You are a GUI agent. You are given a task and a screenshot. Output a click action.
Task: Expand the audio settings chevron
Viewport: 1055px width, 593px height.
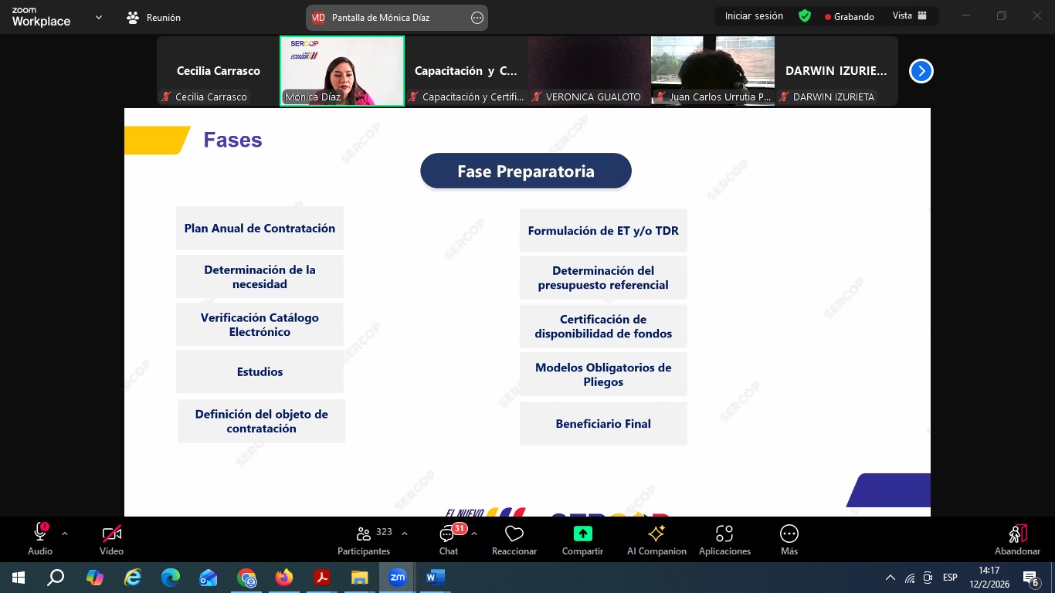coord(65,534)
